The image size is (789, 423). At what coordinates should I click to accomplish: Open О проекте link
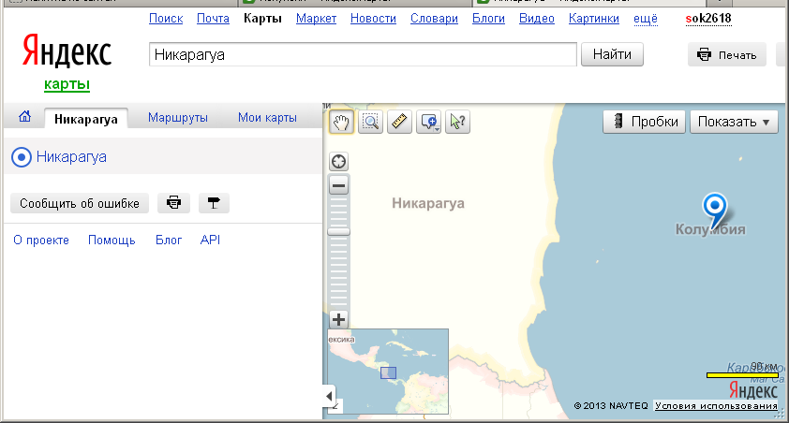[41, 241]
